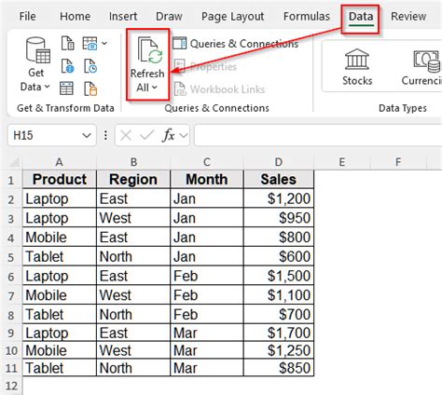The height and width of the screenshot is (395, 442).
Task: Select row 1 header
Action: click(11, 180)
